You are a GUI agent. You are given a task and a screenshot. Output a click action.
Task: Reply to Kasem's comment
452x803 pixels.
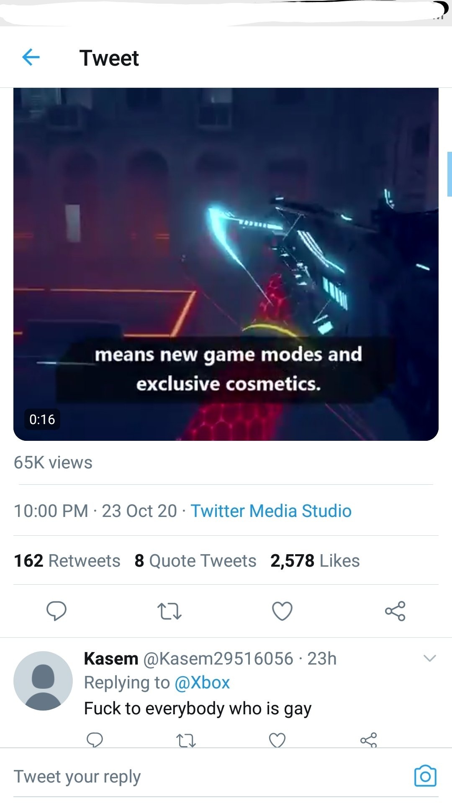(x=95, y=740)
